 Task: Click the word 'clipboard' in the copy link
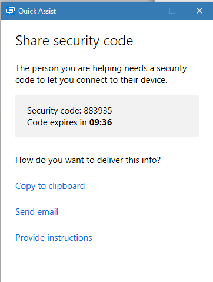pos(66,186)
